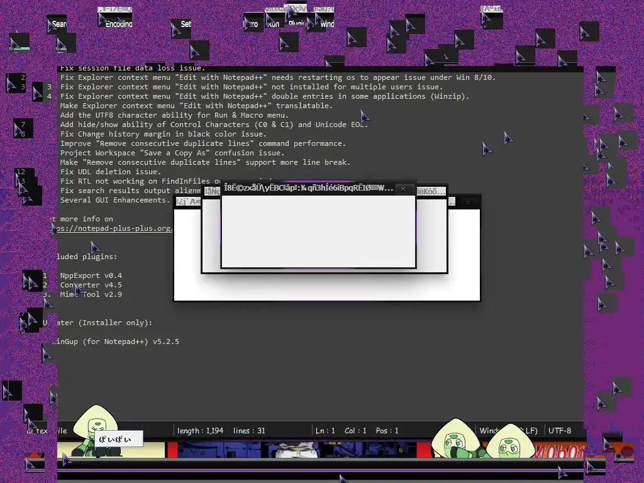Open the Window menu
This screenshot has height=483, width=644.
pyautogui.click(x=327, y=25)
